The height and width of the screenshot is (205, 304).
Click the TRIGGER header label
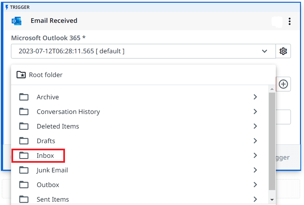pyautogui.click(x=20, y=7)
